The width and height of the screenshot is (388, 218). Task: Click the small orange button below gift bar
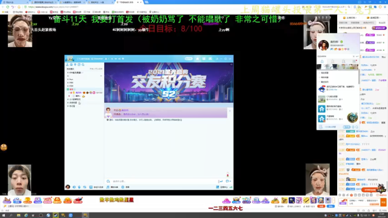coord(321,206)
